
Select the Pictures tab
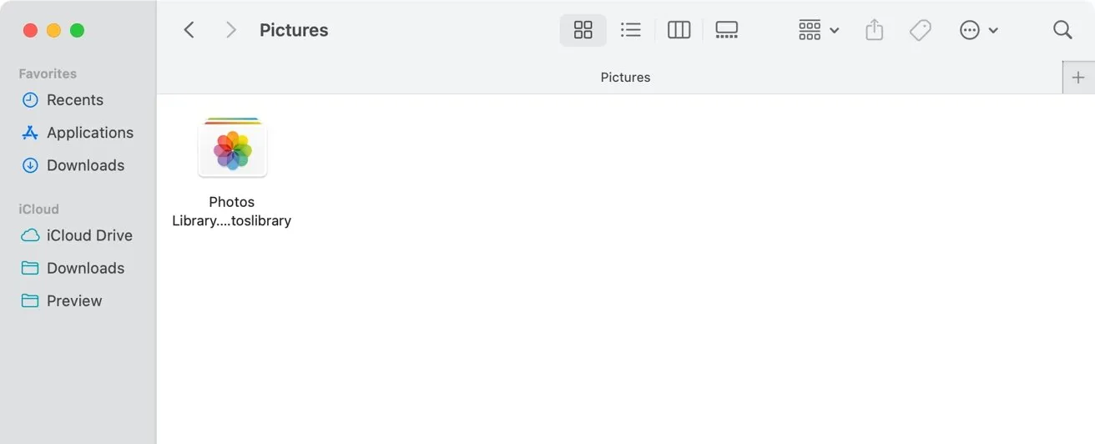point(625,78)
